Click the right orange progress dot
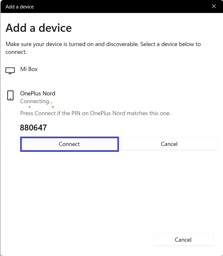 53,107
